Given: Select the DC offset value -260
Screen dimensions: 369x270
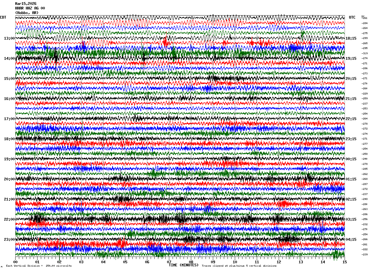Looking at the screenshot, I should [364, 88].
